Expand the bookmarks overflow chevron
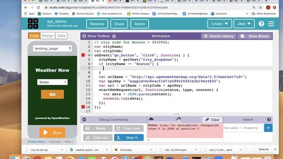Screen dimensions: 283x159 pos(247,14)
